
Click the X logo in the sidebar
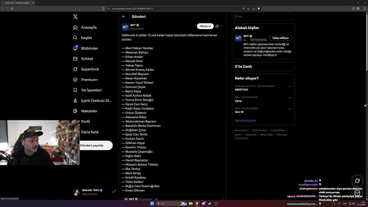[75, 17]
